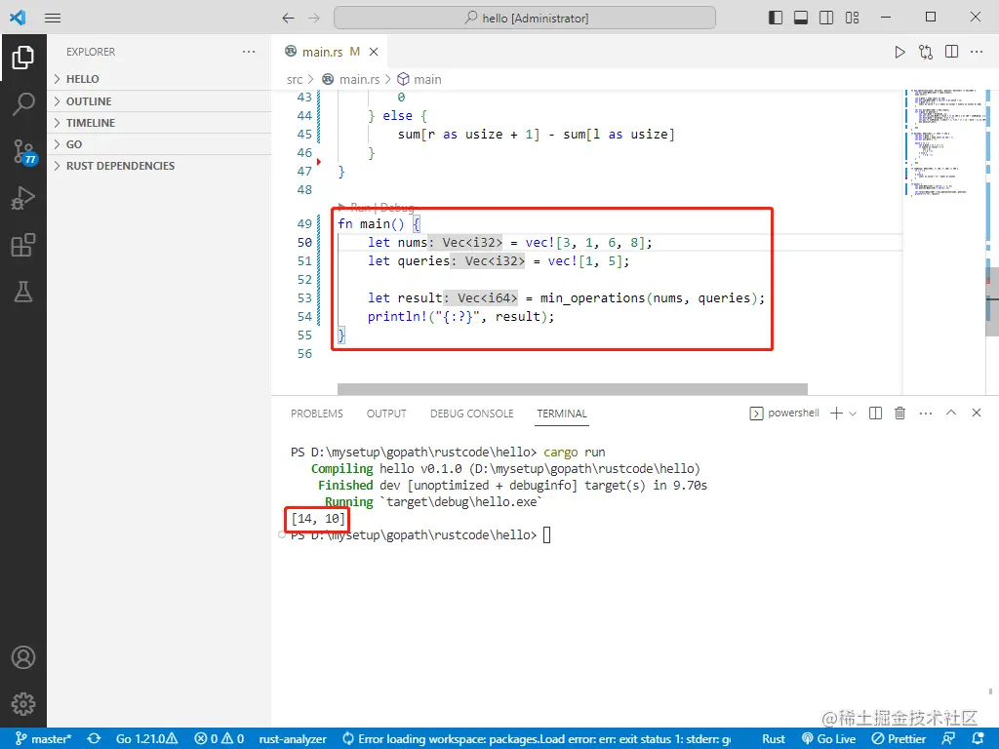Open Customize Layout control
Screen dimensions: 999x749
point(852,18)
